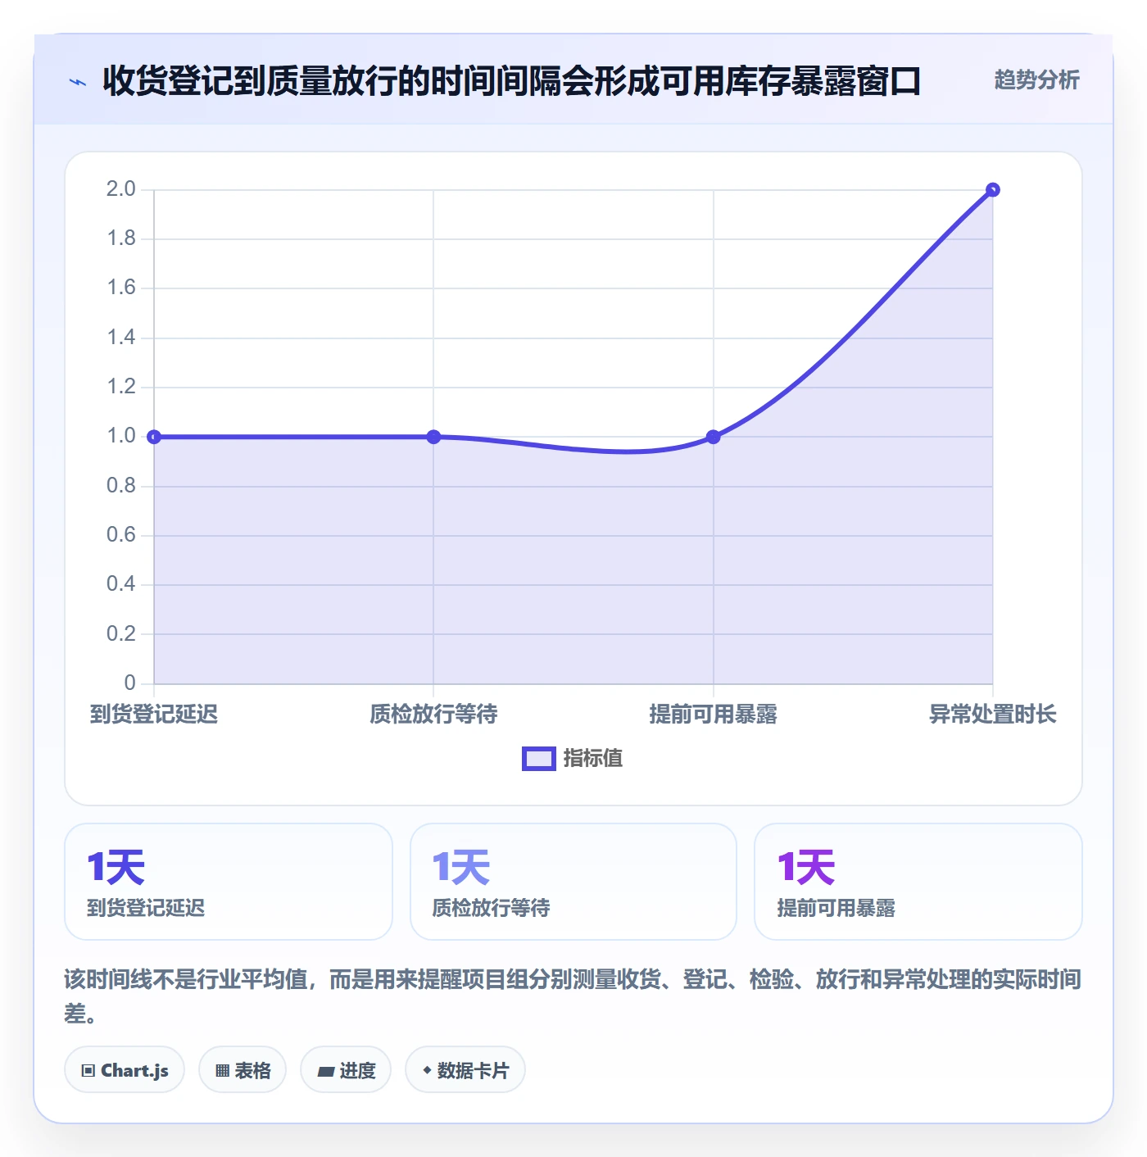Viewport: 1147px width, 1157px height.
Task: Click the diamond icon in 数据卡片 chip
Action: coord(427,1070)
